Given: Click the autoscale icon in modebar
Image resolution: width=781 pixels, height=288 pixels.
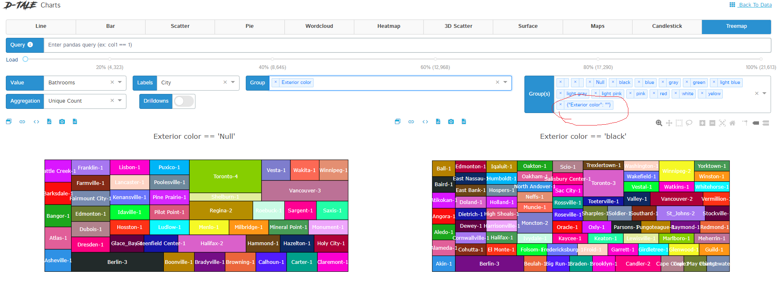Looking at the screenshot, I should pos(722,123).
